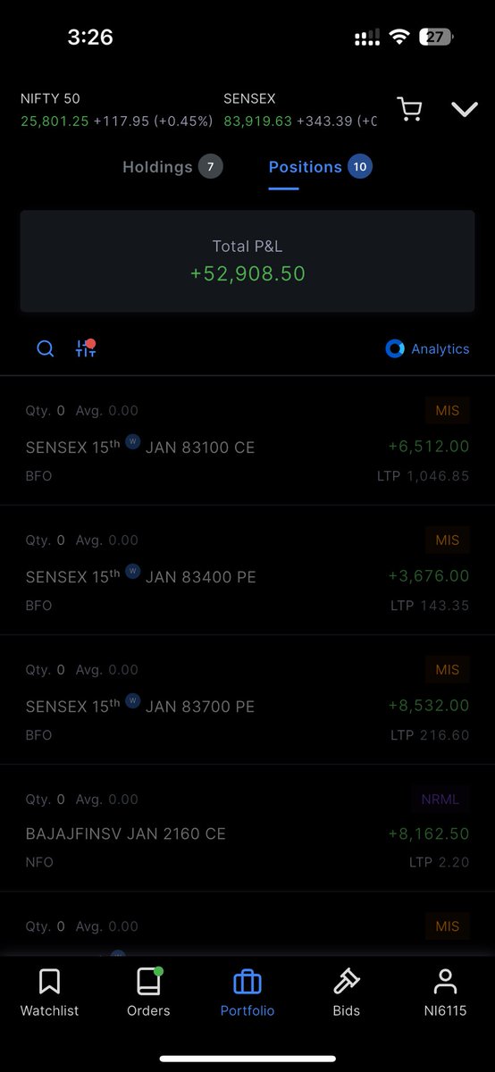The image size is (495, 1072).
Task: Tap the Total P&L card
Action: (247, 261)
